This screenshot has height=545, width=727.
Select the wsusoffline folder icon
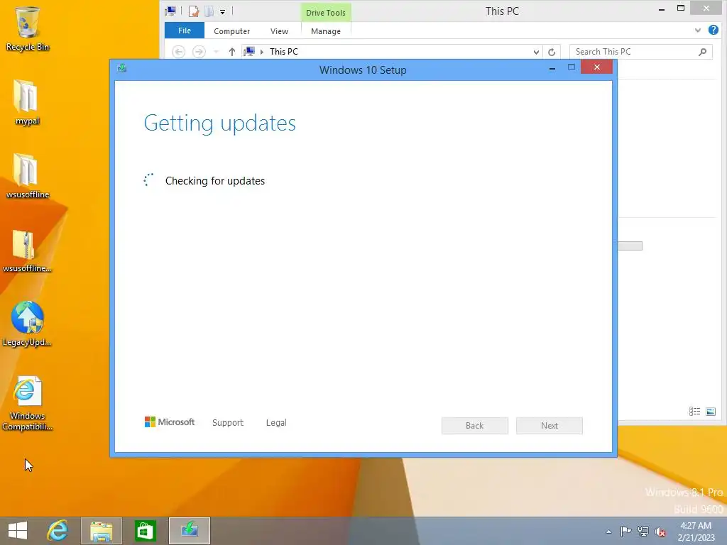pos(28,176)
